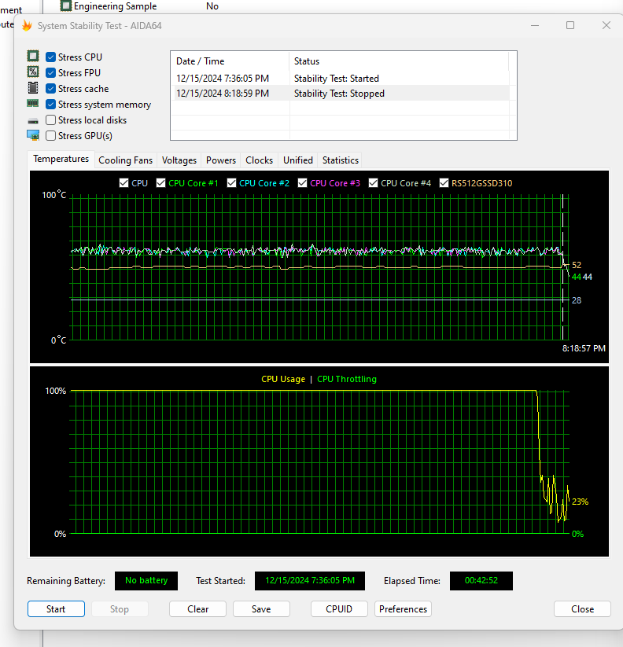Click the RAM module icon beside Stress system memory
This screenshot has width=623, height=647.
click(33, 103)
